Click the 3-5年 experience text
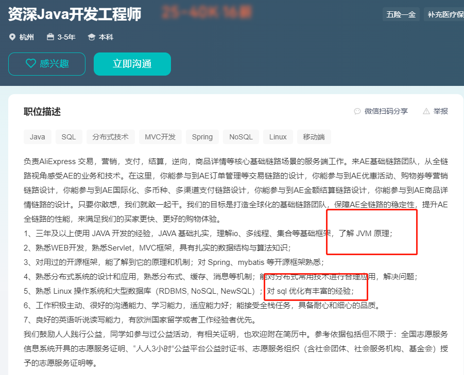Screen dimensions: 464x375 coord(66,37)
